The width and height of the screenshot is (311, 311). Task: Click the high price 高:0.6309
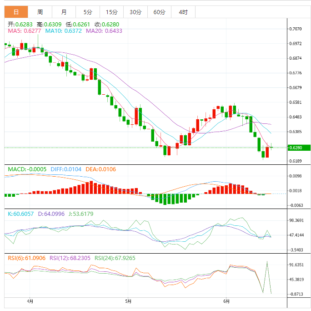(49, 25)
